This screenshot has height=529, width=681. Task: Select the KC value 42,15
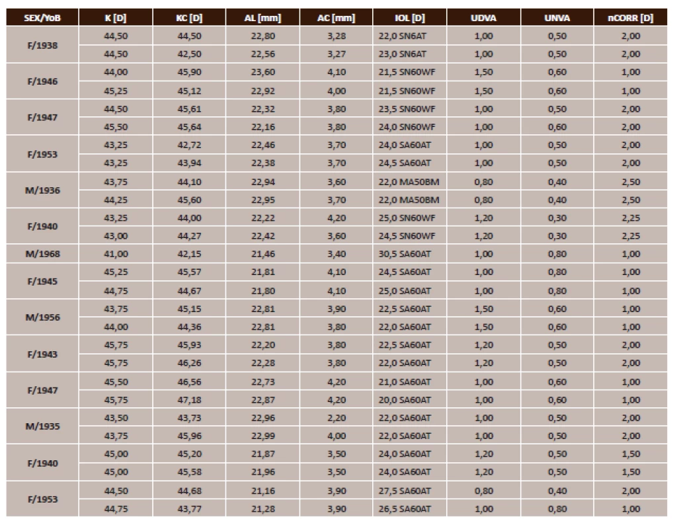click(x=189, y=254)
